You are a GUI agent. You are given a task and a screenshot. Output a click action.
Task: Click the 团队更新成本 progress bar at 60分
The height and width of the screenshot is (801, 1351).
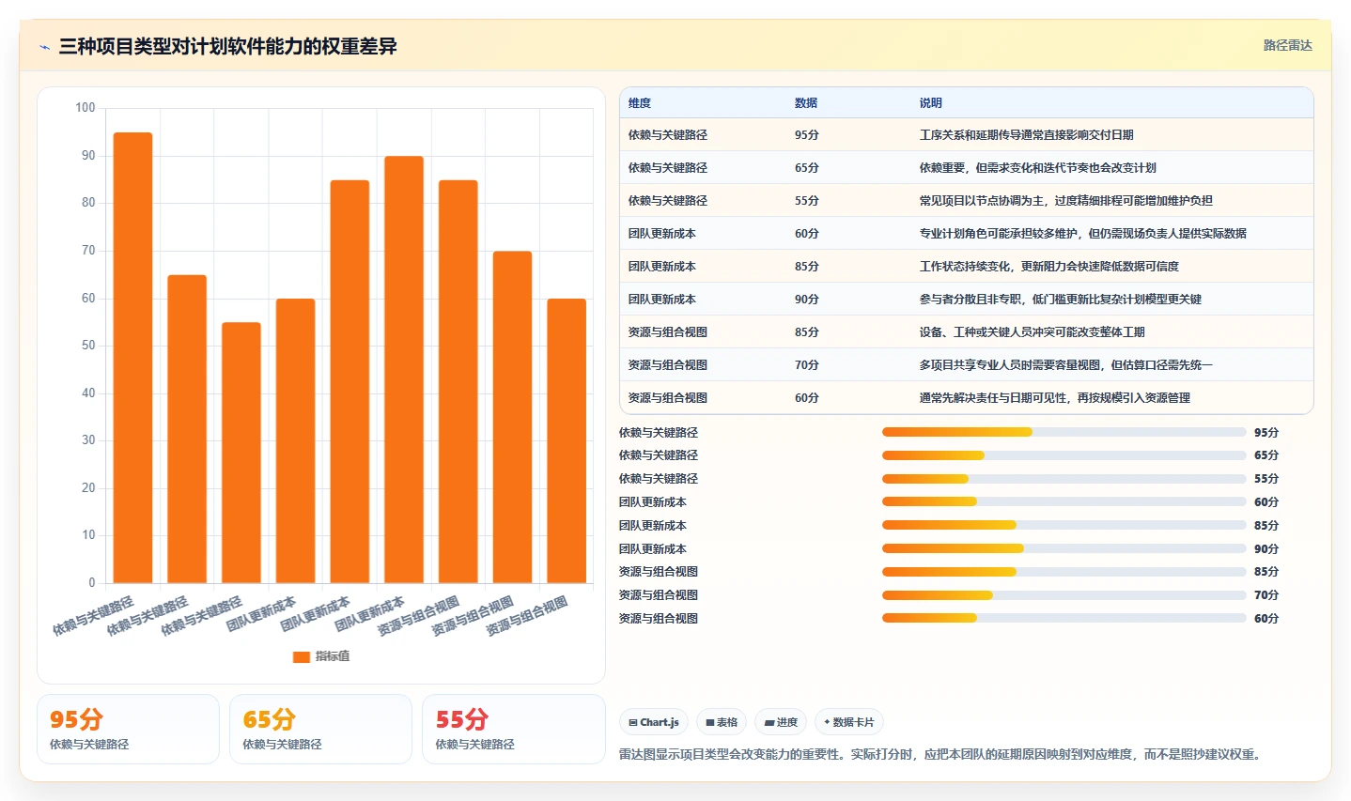coord(1064,502)
